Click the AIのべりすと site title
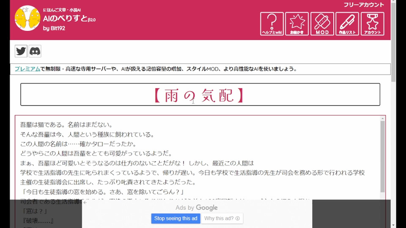Screen dimensions: 406x228 click(69, 19)
